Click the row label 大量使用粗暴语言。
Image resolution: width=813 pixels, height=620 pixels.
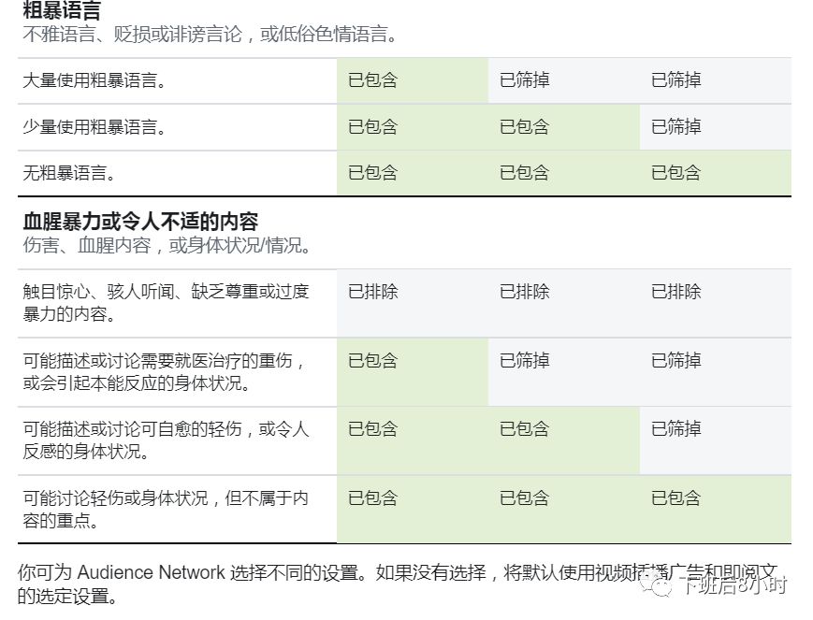[x=94, y=80]
